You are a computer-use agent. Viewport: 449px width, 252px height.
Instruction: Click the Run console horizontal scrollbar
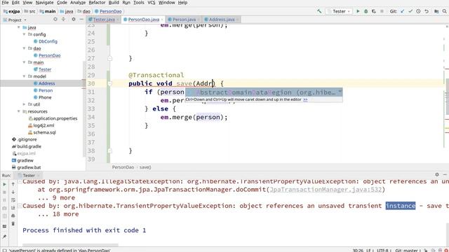pos(70,245)
